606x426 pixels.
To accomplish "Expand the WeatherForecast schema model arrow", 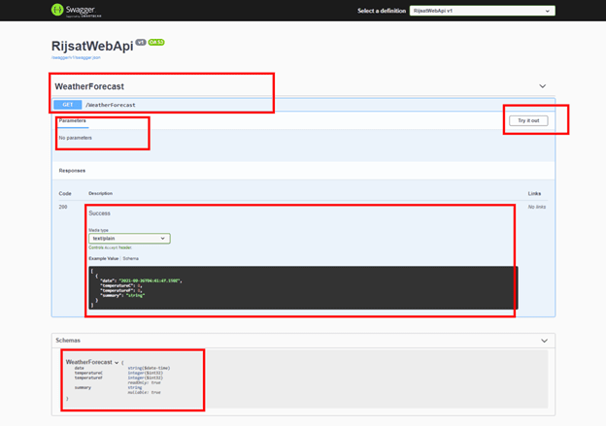I will click(x=117, y=362).
